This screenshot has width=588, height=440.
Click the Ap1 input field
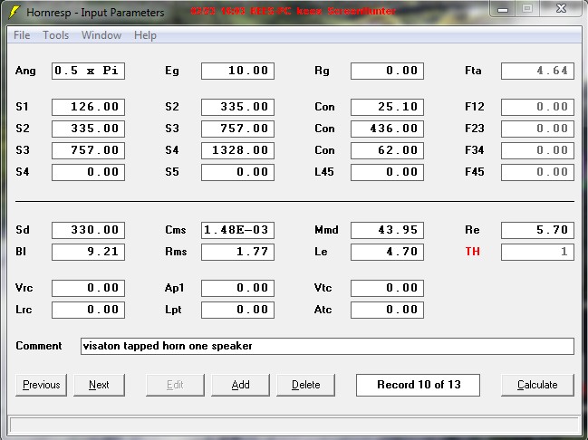coord(237,288)
